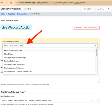Click the Live Webcast breadcrumb text
112x107 pixels.
click(x=35, y=14)
